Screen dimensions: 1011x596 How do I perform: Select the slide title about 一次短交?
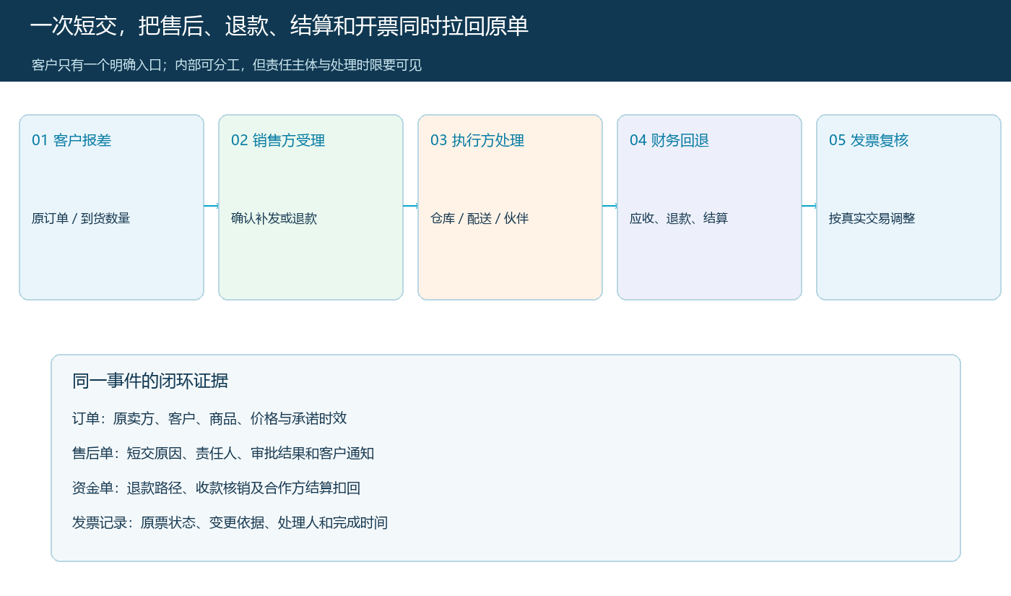(x=279, y=26)
